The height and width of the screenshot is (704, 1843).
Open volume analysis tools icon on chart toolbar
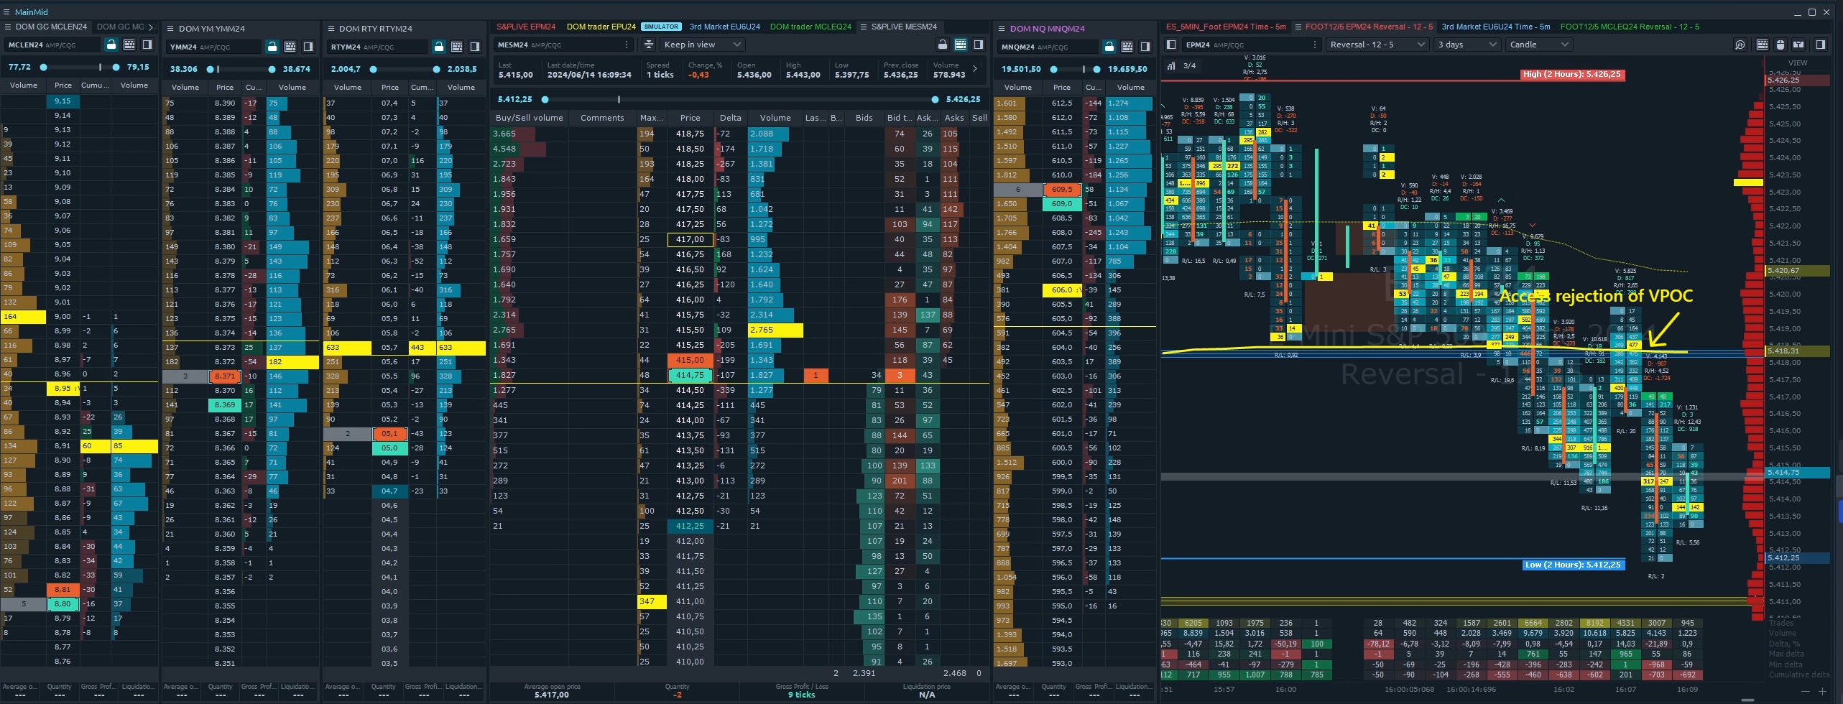click(x=1740, y=45)
